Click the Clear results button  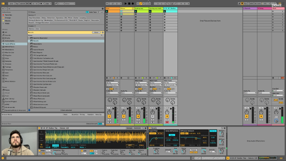click(x=96, y=32)
